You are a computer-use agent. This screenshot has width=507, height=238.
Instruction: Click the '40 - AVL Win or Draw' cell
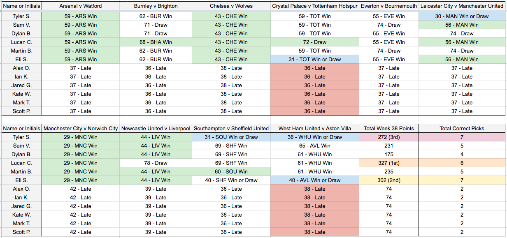coord(315,180)
